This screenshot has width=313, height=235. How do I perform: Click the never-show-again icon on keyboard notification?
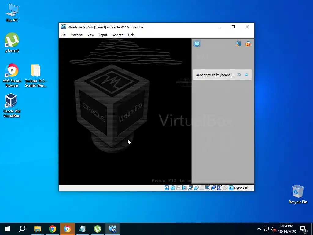pos(239,75)
